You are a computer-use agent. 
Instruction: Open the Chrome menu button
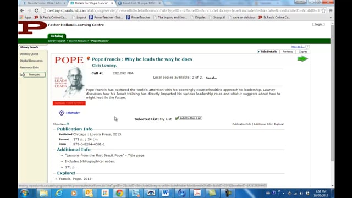pos(331,10)
